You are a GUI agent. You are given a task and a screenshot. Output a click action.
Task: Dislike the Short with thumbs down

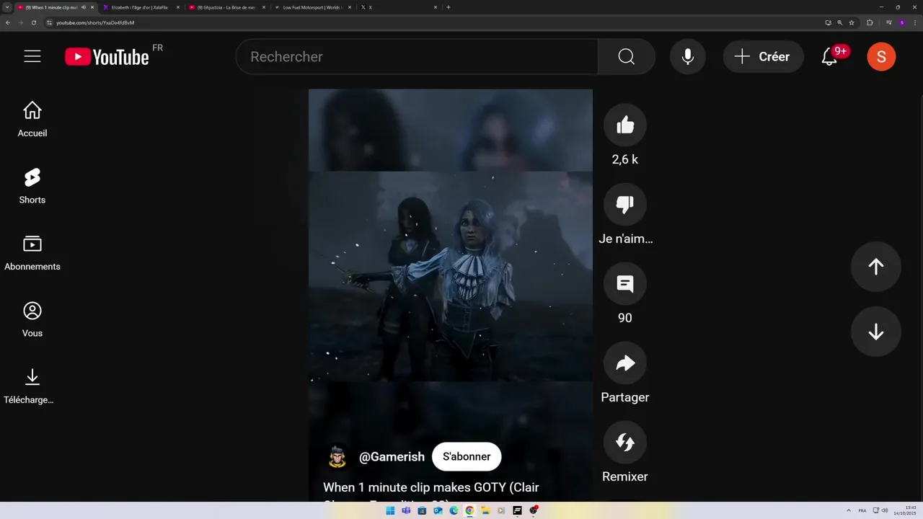625,205
